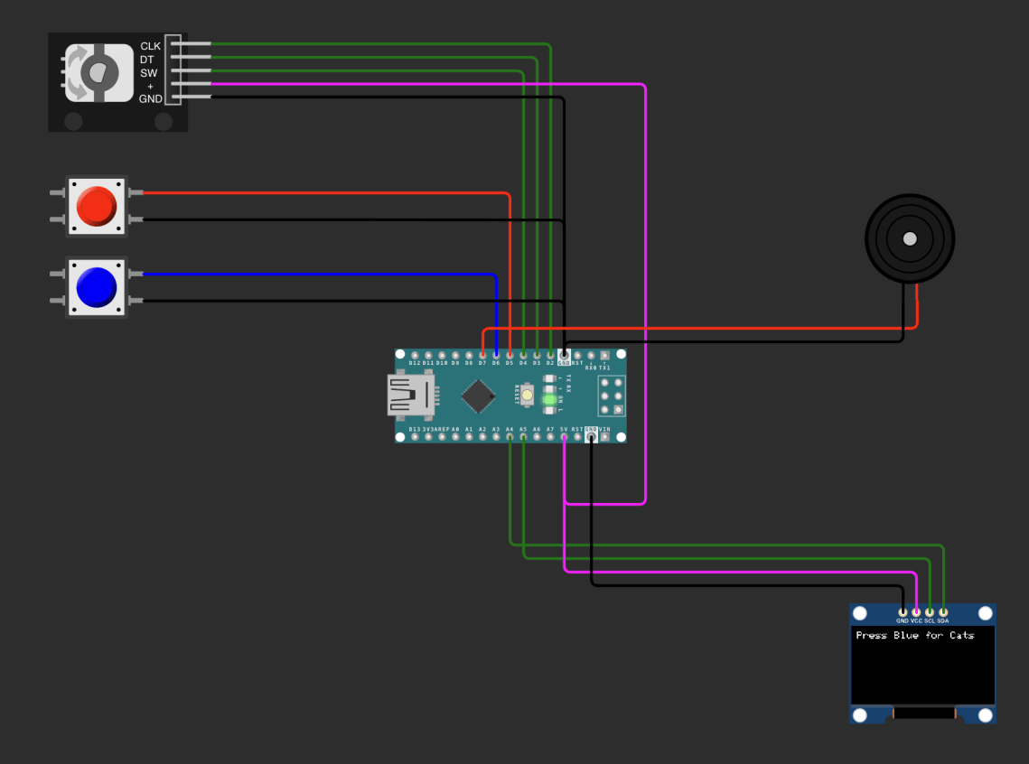Select the Nano L indicator LED
The width and height of the screenshot is (1029, 764).
(550, 410)
